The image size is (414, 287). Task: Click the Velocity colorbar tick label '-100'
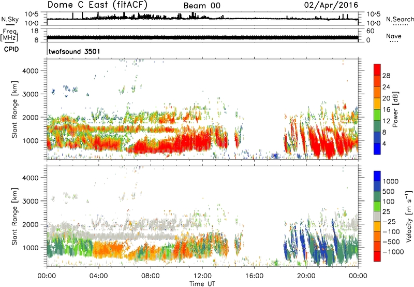(391, 232)
